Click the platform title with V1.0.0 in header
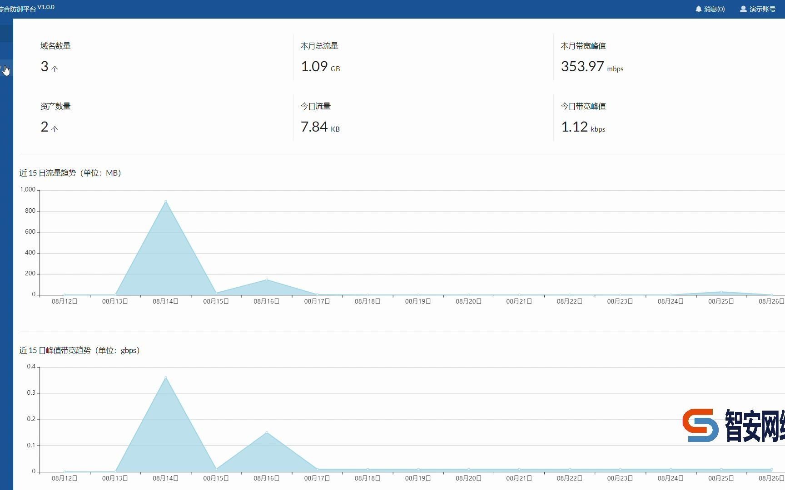This screenshot has height=490, width=785. 27,8
